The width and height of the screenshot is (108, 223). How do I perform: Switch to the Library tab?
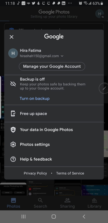coord(94,203)
